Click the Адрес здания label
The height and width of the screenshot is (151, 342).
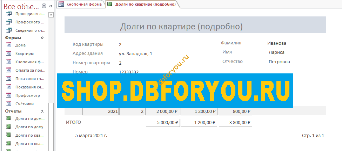coord(87,53)
